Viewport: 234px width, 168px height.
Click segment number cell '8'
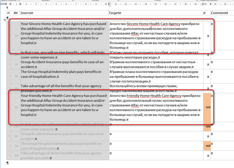[15, 136]
